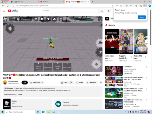Screen dimensions: 152x114
Task: Open Easter Dance video thumbnail
Action: click(114, 71)
